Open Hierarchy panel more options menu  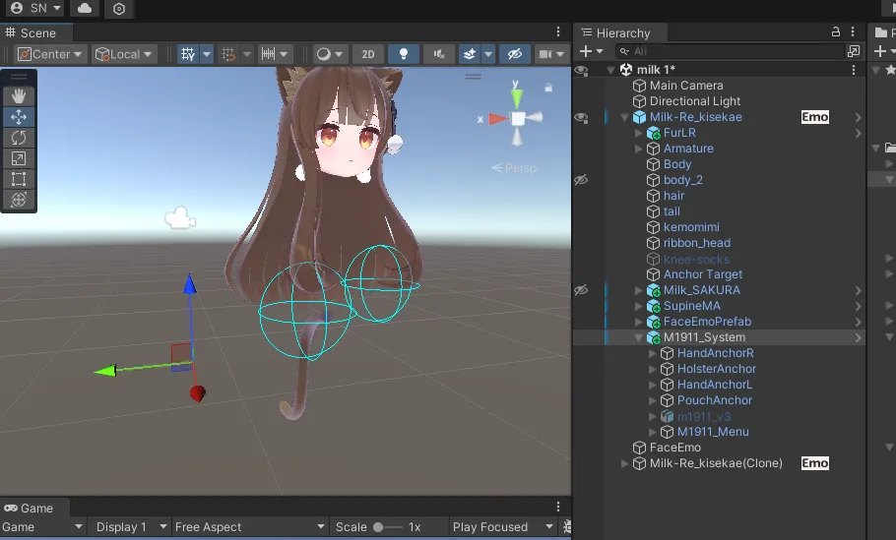click(x=853, y=31)
